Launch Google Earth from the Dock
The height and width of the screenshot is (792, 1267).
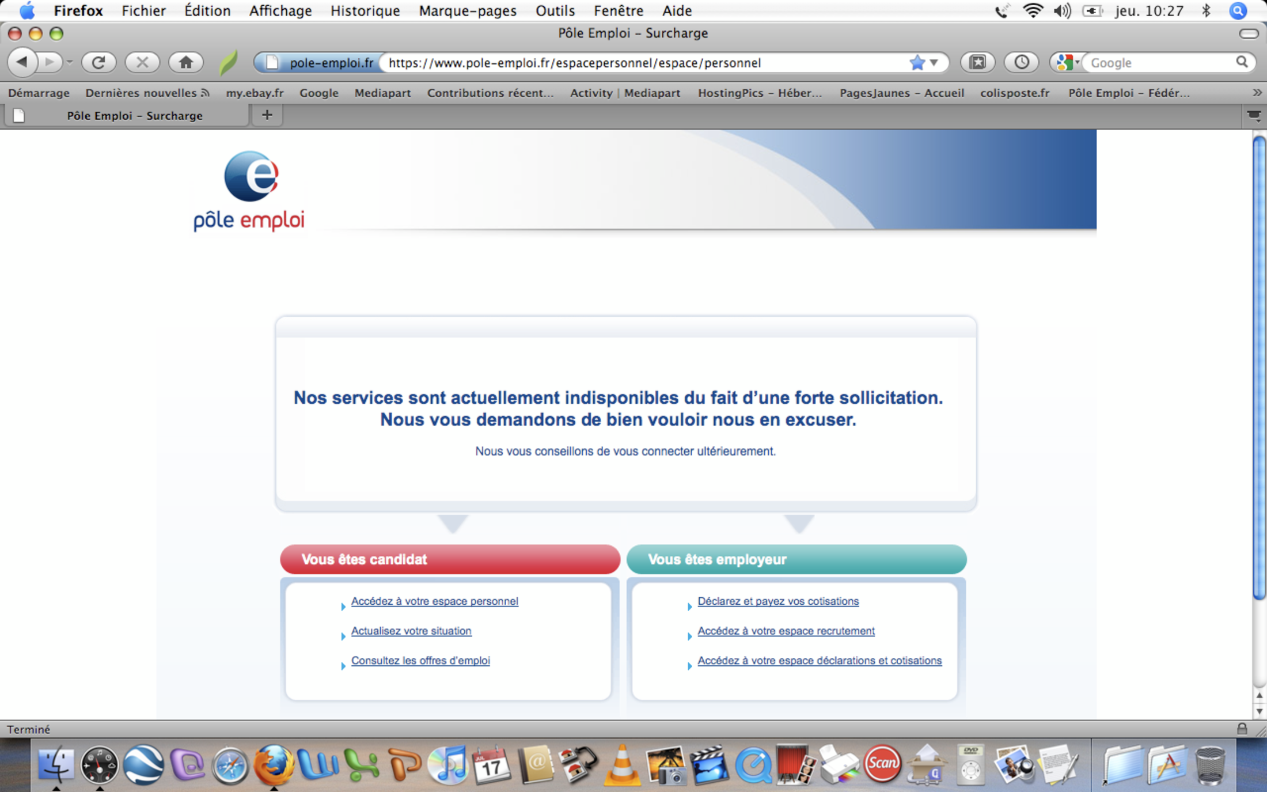pyautogui.click(x=143, y=765)
